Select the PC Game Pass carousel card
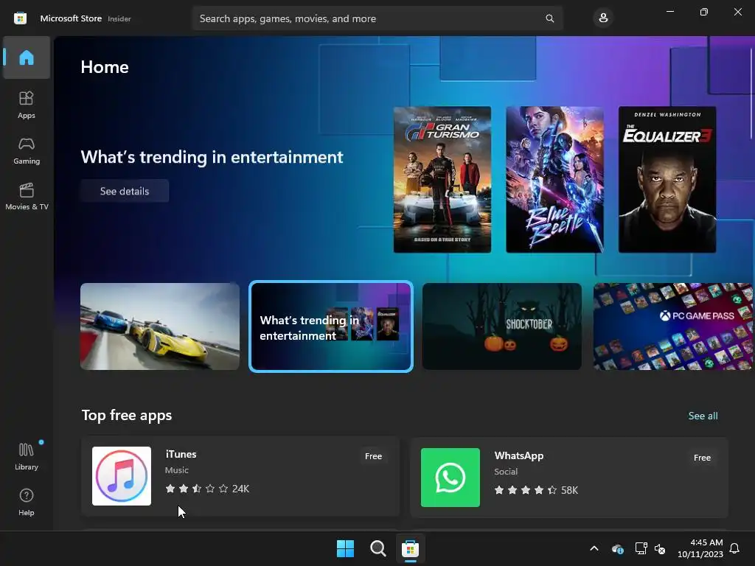The width and height of the screenshot is (755, 566). tap(673, 326)
